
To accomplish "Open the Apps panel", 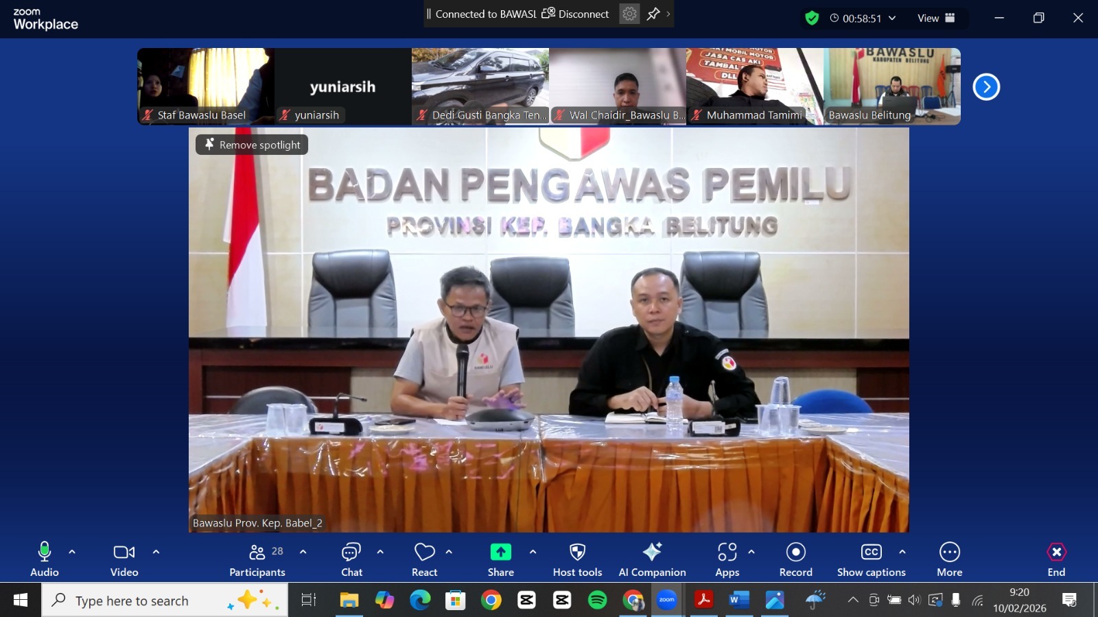I will tap(727, 559).
